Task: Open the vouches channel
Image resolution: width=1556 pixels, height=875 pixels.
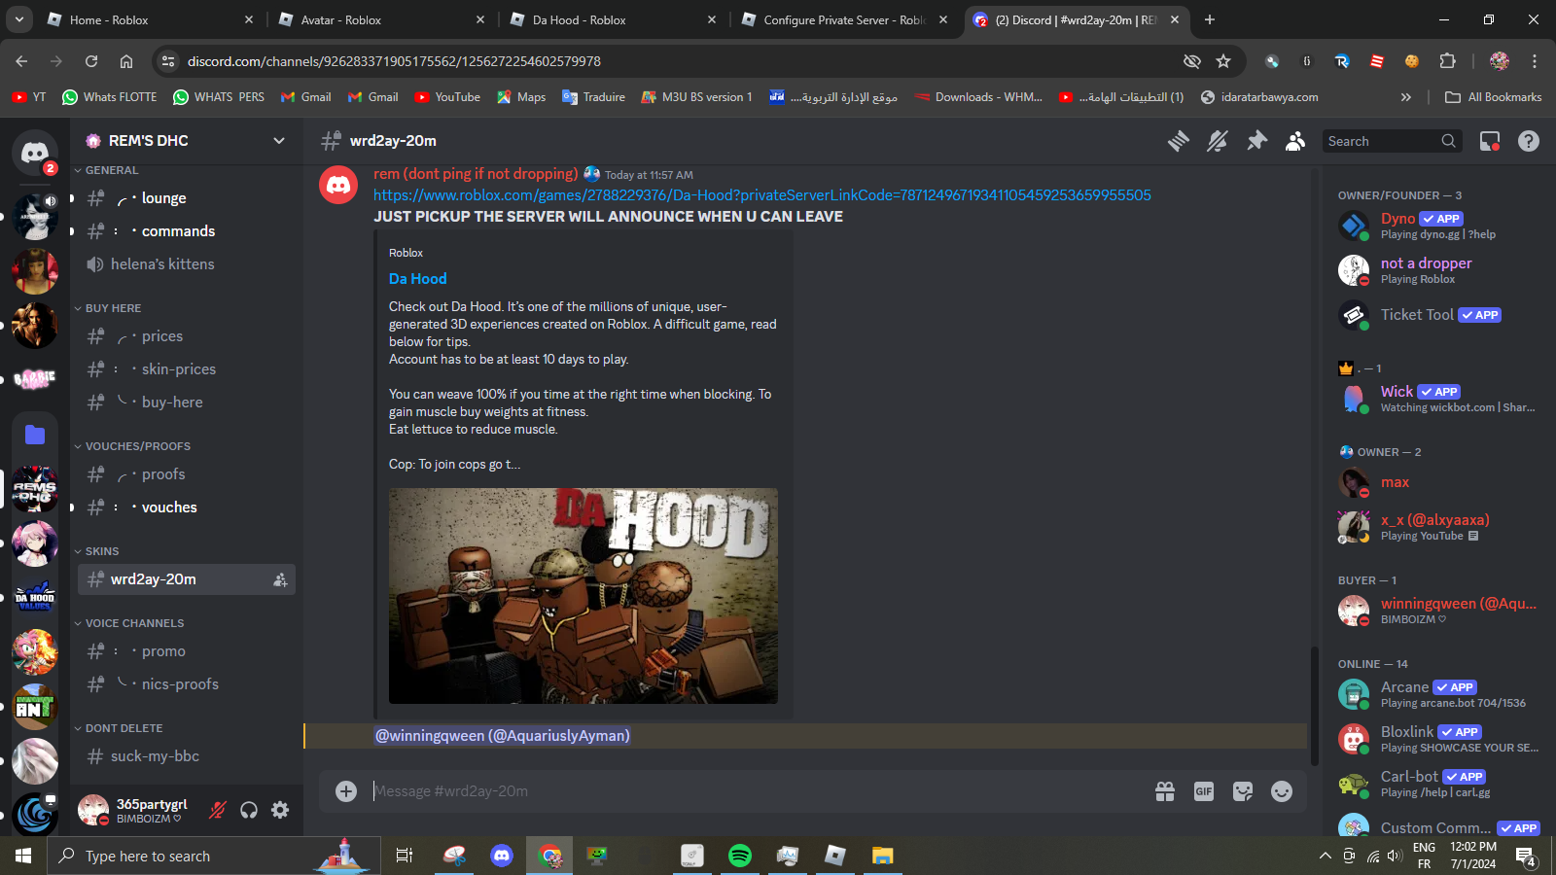Action: (187, 507)
